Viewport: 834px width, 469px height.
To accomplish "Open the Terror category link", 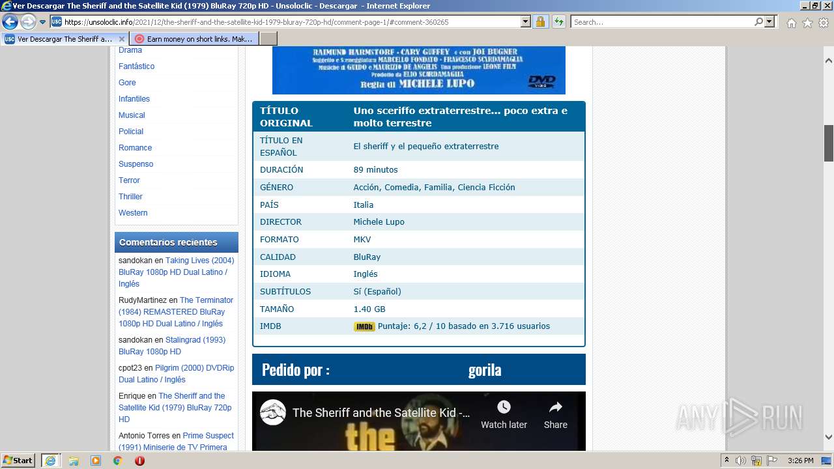I will 129,180.
